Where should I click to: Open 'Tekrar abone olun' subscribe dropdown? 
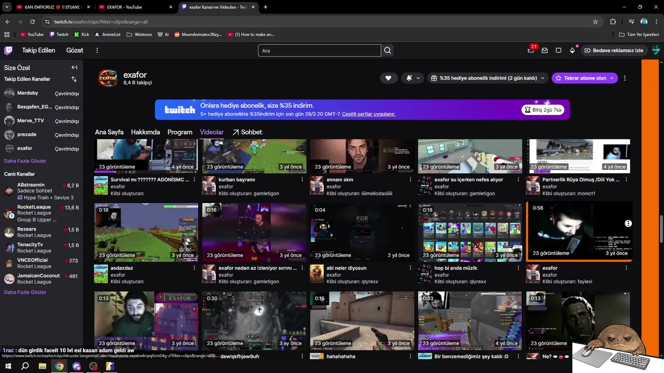pyautogui.click(x=585, y=78)
